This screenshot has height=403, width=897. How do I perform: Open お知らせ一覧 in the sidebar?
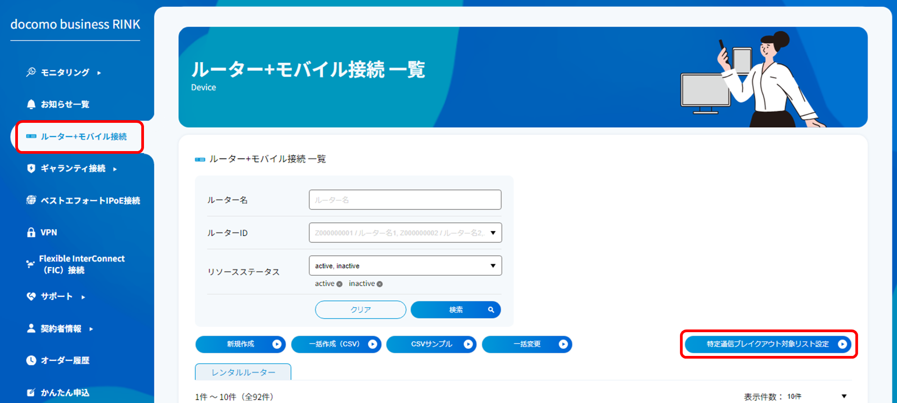pos(65,104)
